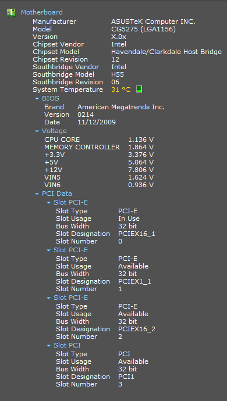Collapse Slot PCI-E containing PCIEX16_1

pos(49,203)
